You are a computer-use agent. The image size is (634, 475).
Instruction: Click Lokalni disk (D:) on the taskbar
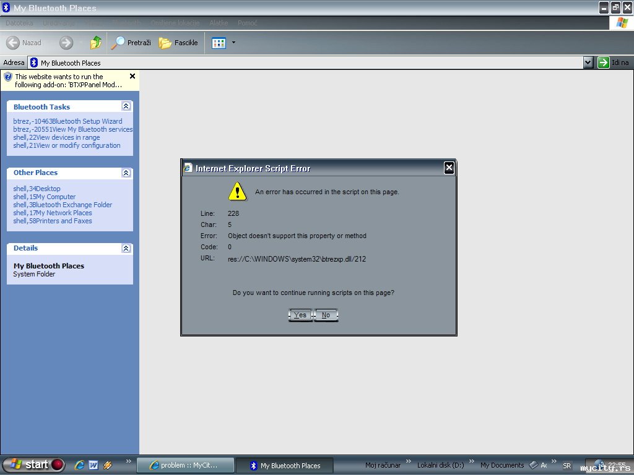(441, 465)
